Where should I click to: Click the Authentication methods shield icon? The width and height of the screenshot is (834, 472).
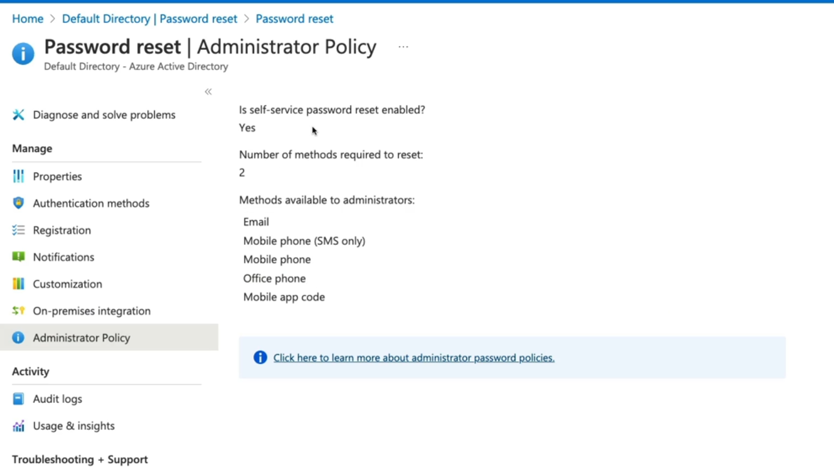18,203
